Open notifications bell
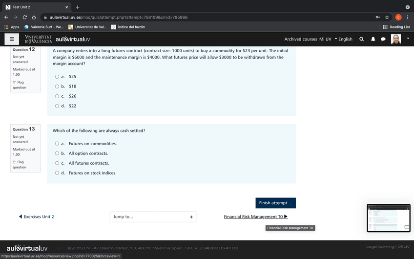The image size is (414, 259). (x=373, y=39)
